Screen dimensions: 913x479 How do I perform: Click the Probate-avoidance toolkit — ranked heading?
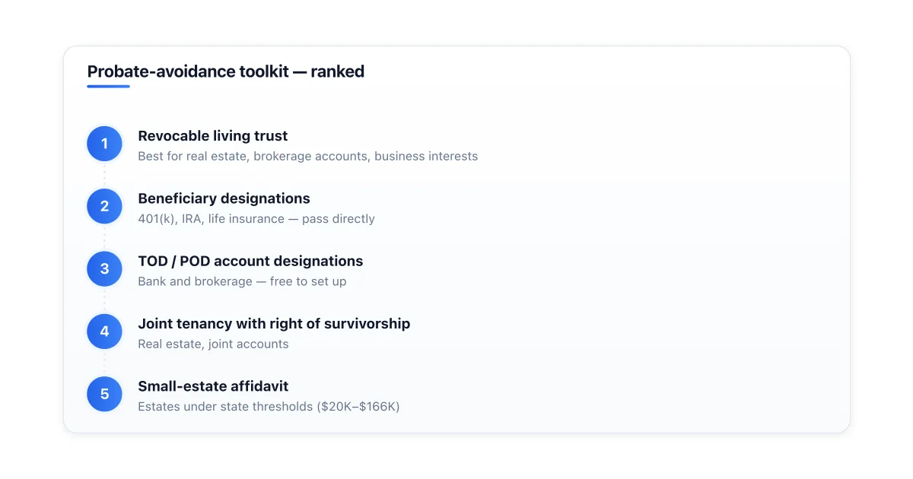click(226, 71)
